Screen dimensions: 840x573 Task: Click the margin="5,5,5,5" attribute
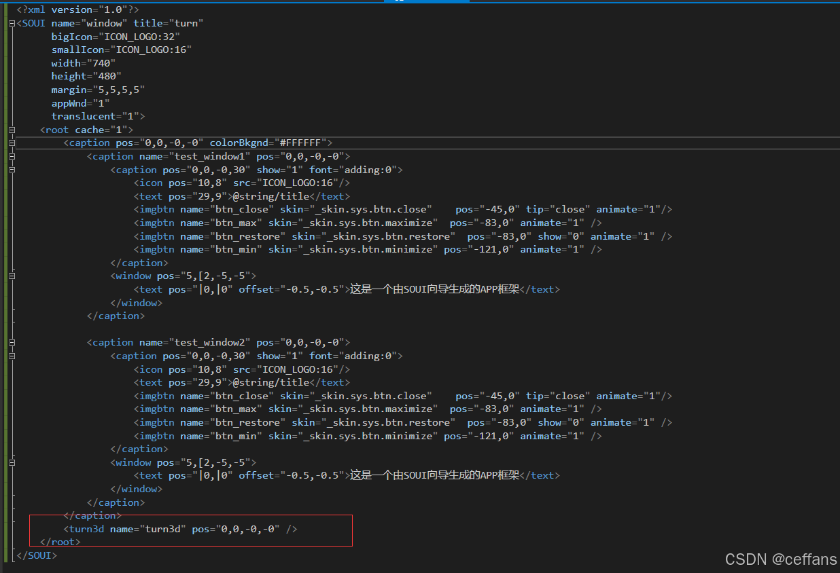pyautogui.click(x=98, y=90)
